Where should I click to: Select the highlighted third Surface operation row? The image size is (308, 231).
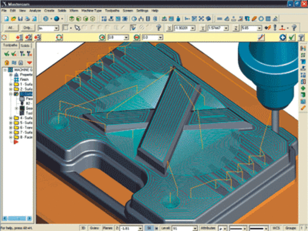point(26,94)
